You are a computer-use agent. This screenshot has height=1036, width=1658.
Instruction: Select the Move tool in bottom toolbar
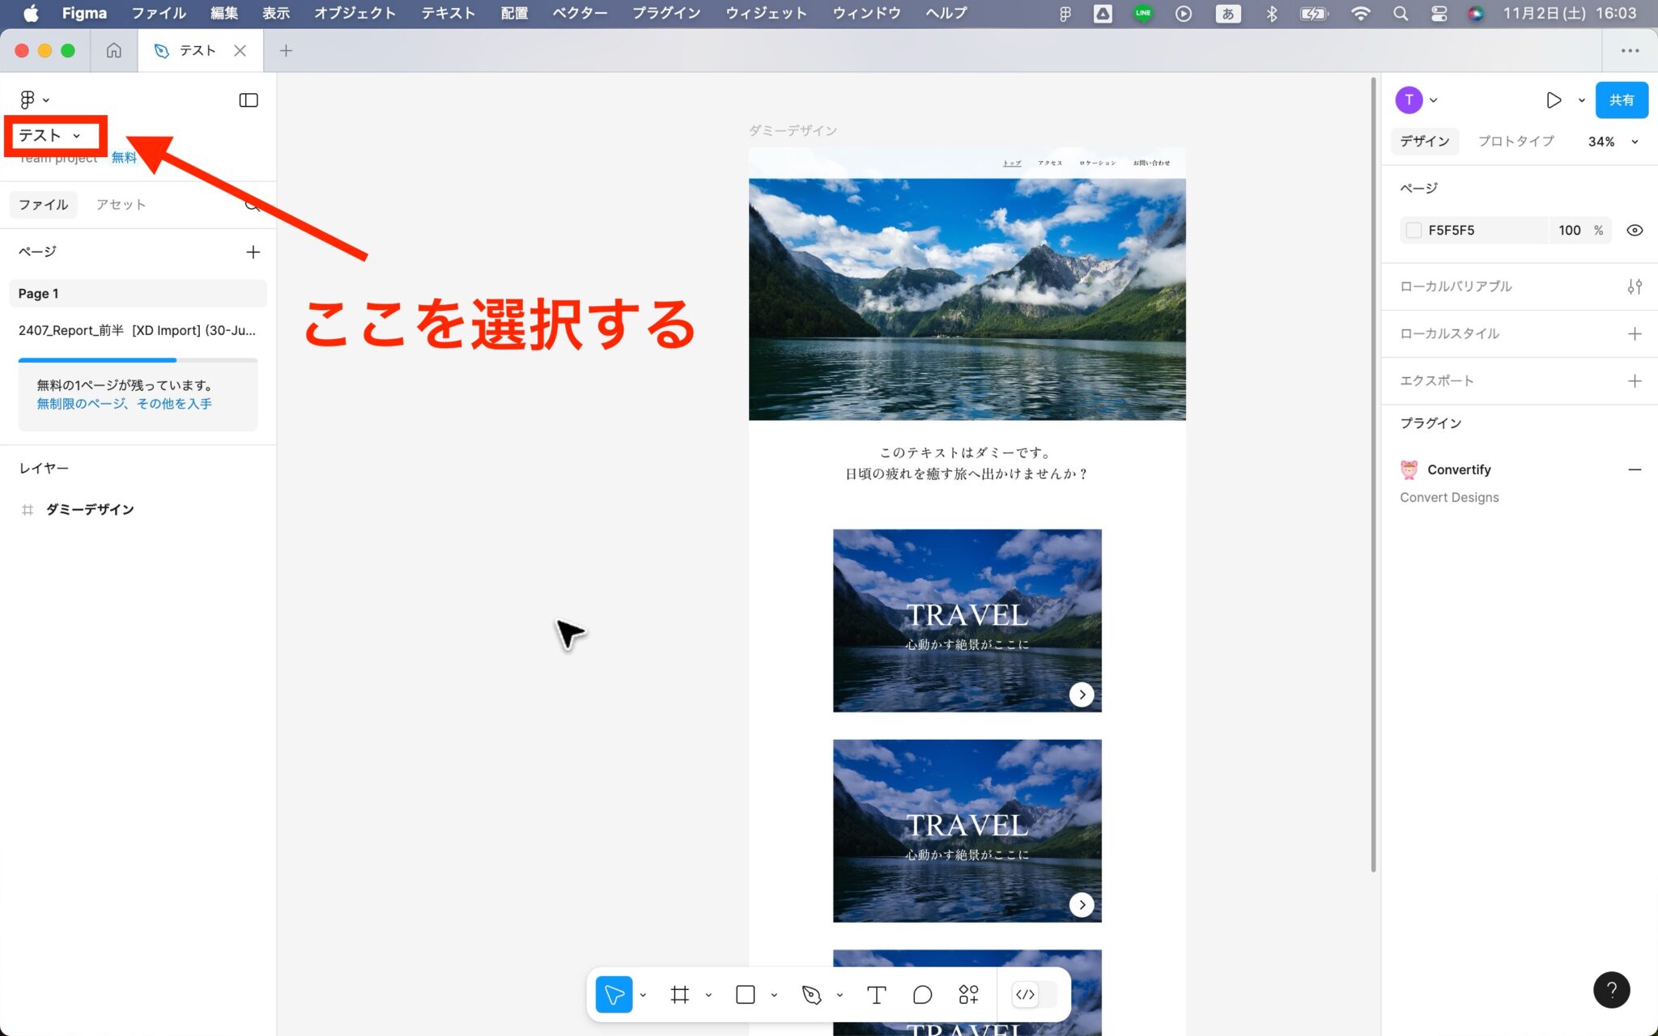[x=614, y=994]
